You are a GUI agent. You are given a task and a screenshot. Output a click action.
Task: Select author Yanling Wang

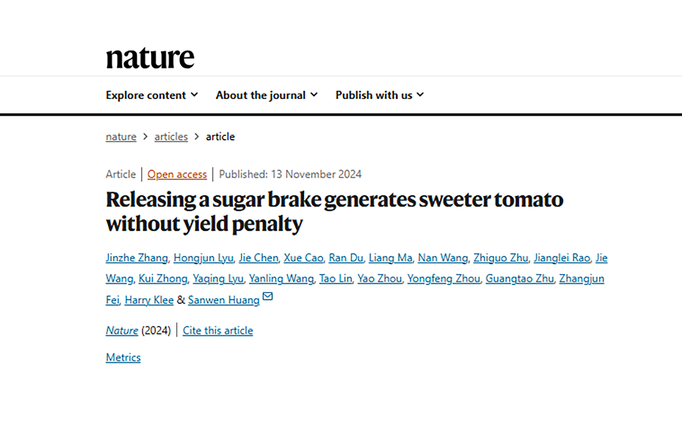point(281,278)
